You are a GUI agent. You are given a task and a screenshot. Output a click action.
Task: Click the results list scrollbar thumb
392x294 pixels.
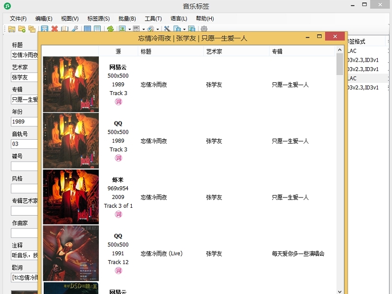coord(339,64)
